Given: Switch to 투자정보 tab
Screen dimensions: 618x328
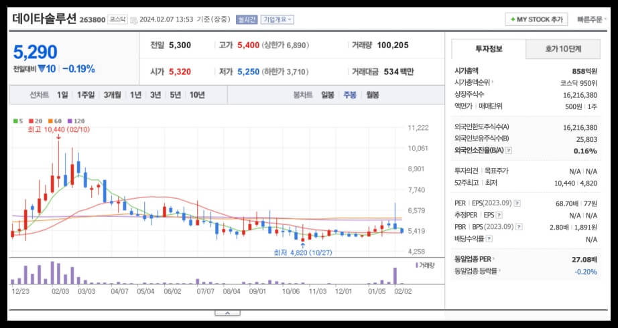Looking at the screenshot, I should click(489, 49).
